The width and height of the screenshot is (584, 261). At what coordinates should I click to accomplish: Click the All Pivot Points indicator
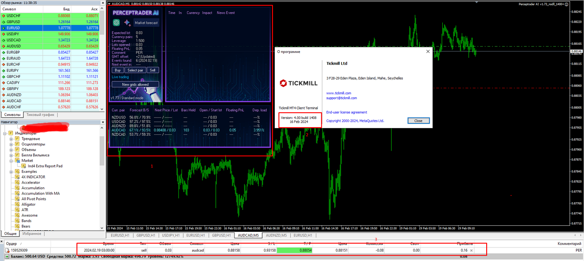tap(34, 199)
